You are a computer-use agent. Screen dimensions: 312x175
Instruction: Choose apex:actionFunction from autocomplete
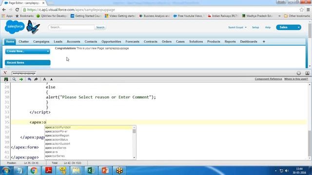(x=89, y=127)
